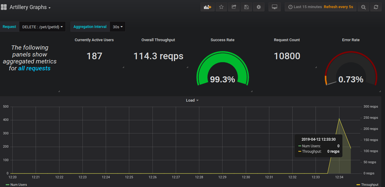Toggle the Throughput legend series
The height and width of the screenshot is (187, 385).
(x=367, y=185)
